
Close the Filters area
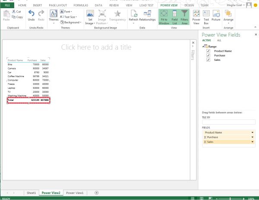coord(193,43)
